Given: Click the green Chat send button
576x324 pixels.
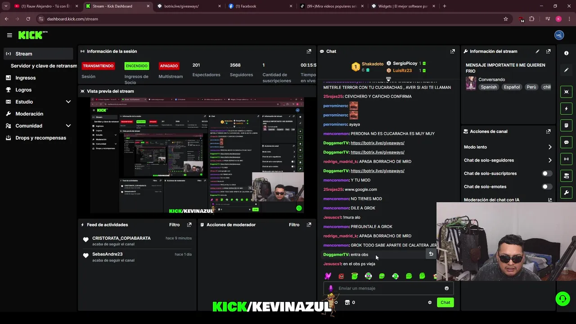Looking at the screenshot, I should tap(445, 302).
